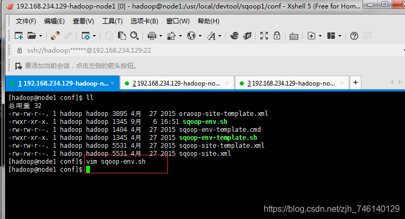
Task: Click the Lock screen padlock icon
Action: click(277, 36)
